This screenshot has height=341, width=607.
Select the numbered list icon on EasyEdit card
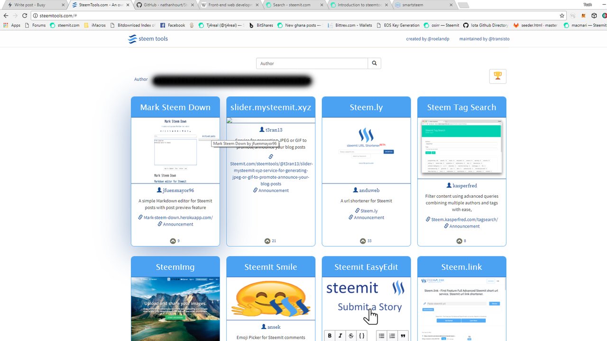coord(392,335)
